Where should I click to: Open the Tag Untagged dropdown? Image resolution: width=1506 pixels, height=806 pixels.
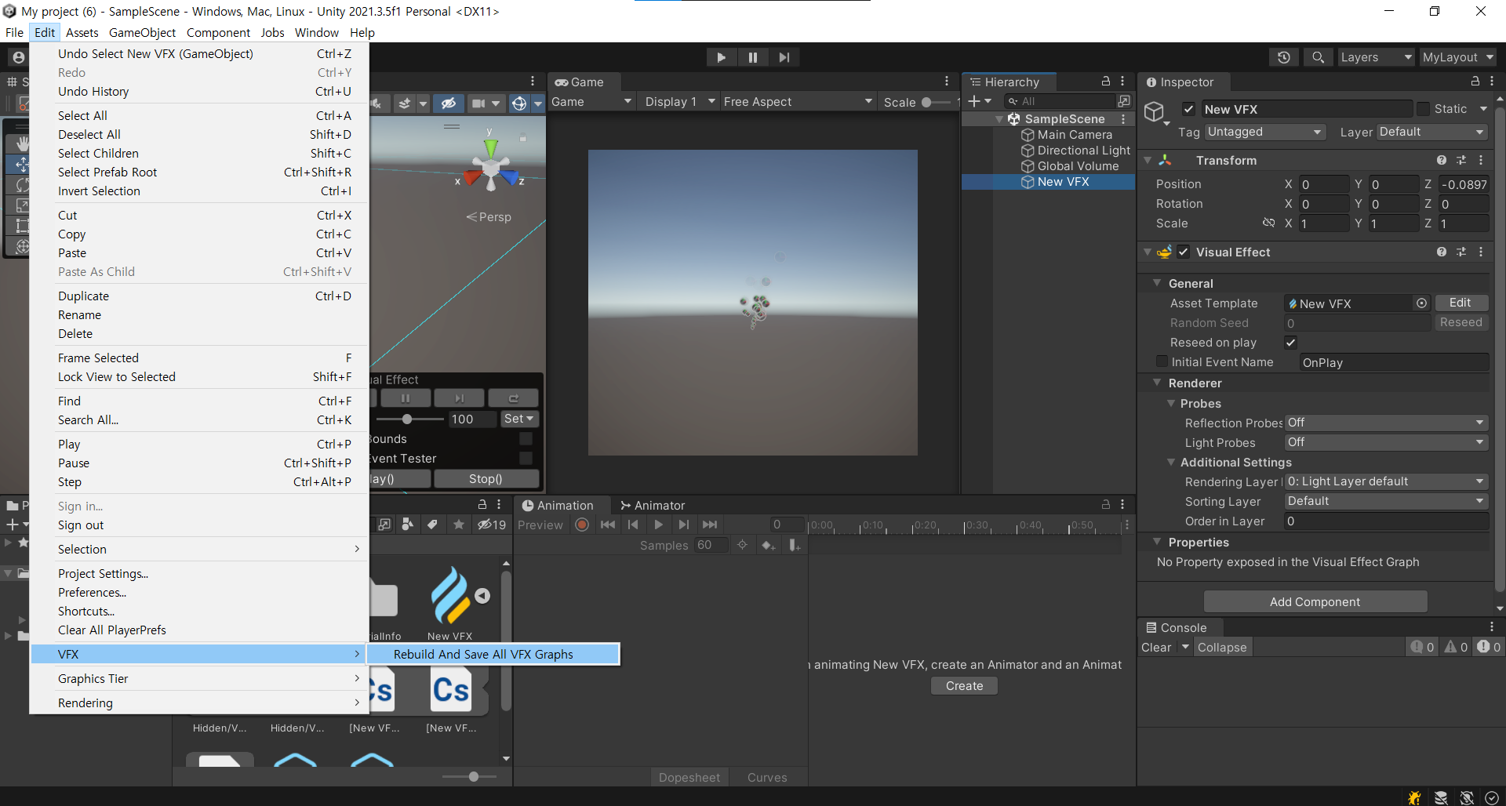tap(1264, 132)
